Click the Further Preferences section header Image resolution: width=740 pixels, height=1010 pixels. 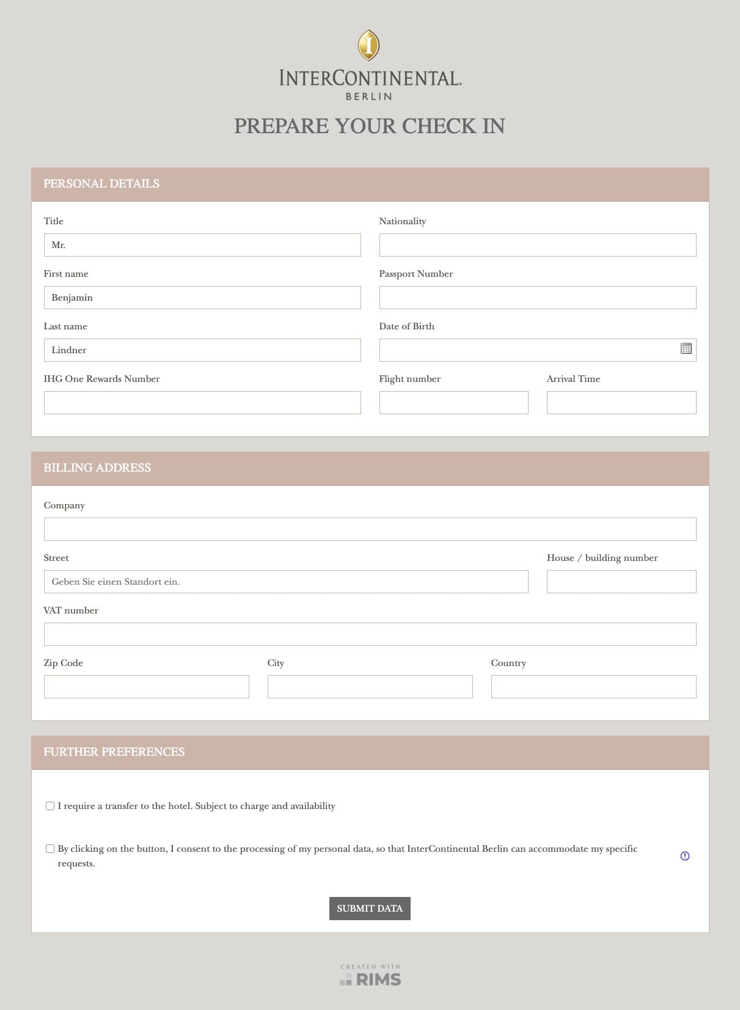[370, 753]
